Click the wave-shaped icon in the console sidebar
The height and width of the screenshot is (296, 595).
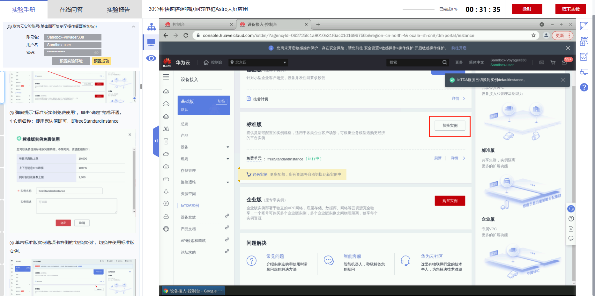tap(166, 129)
